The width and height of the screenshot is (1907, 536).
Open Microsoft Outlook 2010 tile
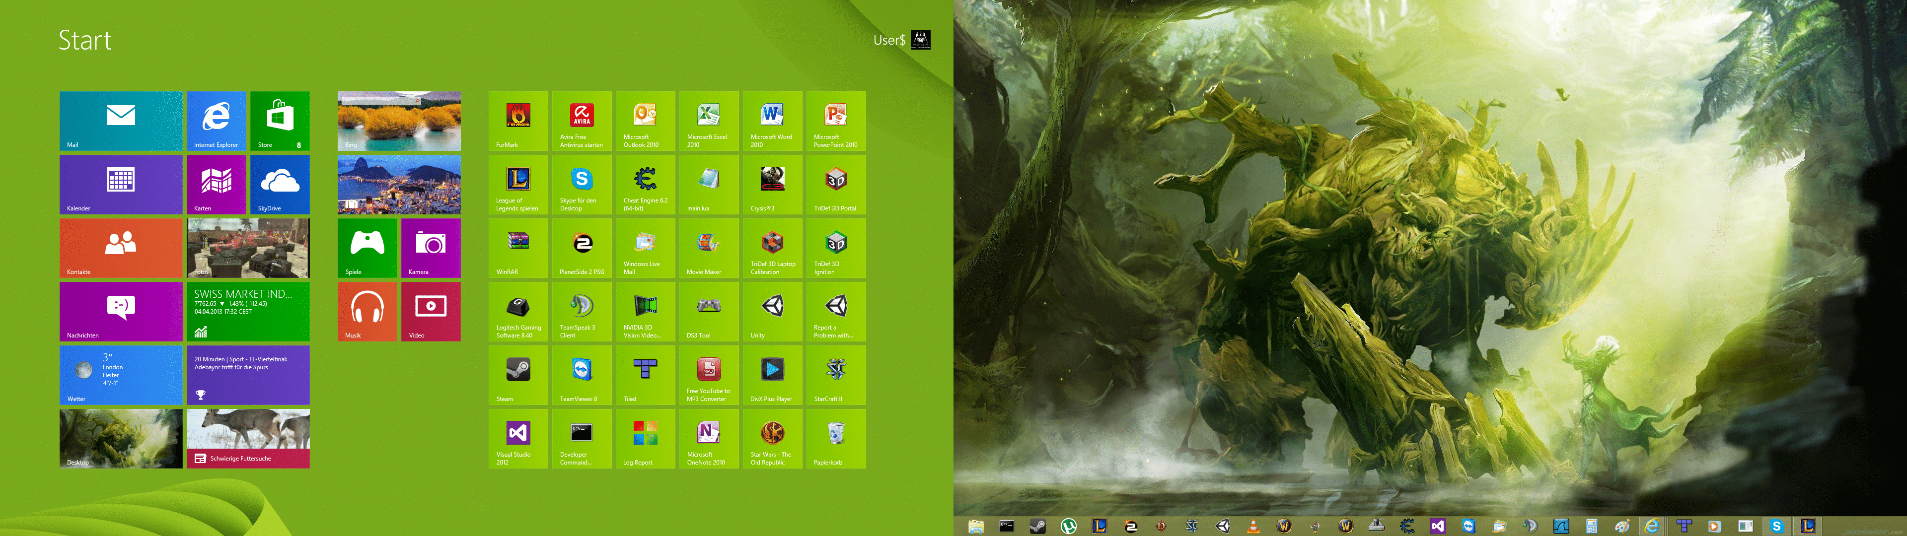(x=646, y=121)
